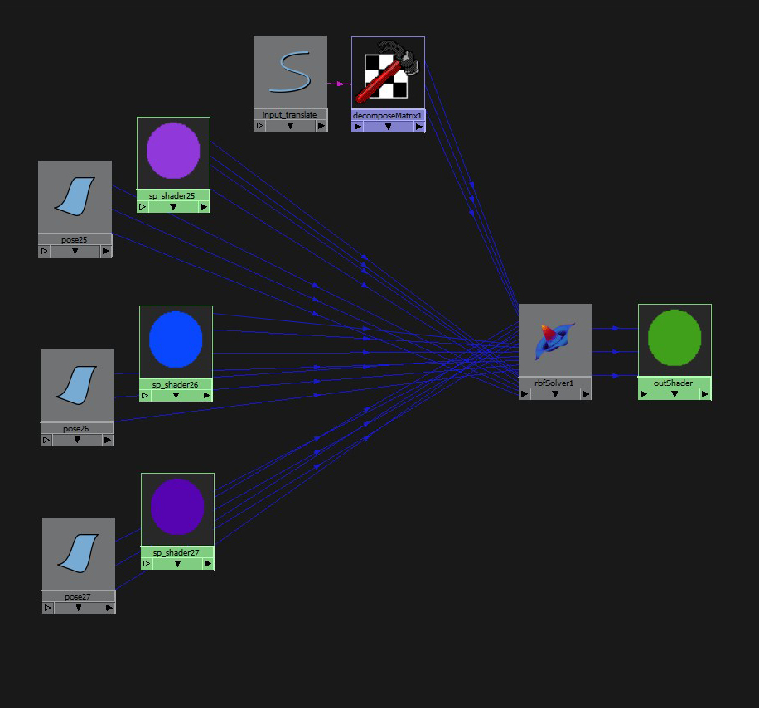Open input connections triangle on sp_shader26
The image size is (759, 708).
(x=145, y=396)
